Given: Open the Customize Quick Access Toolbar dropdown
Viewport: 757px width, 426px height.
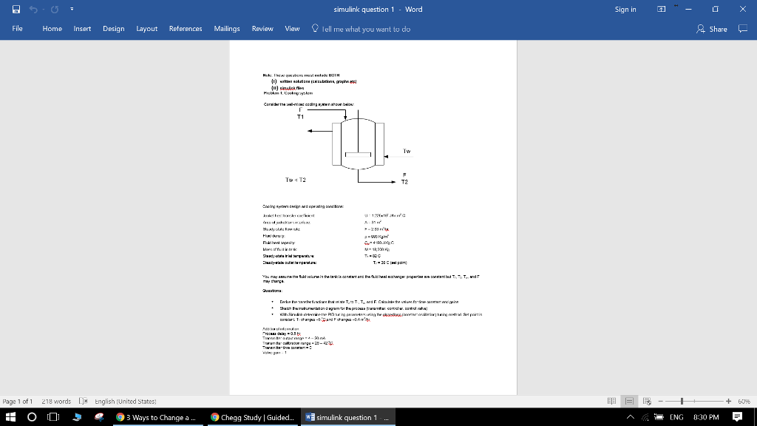Looking at the screenshot, I should pyautogui.click(x=72, y=10).
